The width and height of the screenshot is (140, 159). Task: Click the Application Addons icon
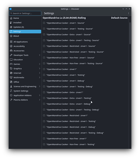point(11,95)
